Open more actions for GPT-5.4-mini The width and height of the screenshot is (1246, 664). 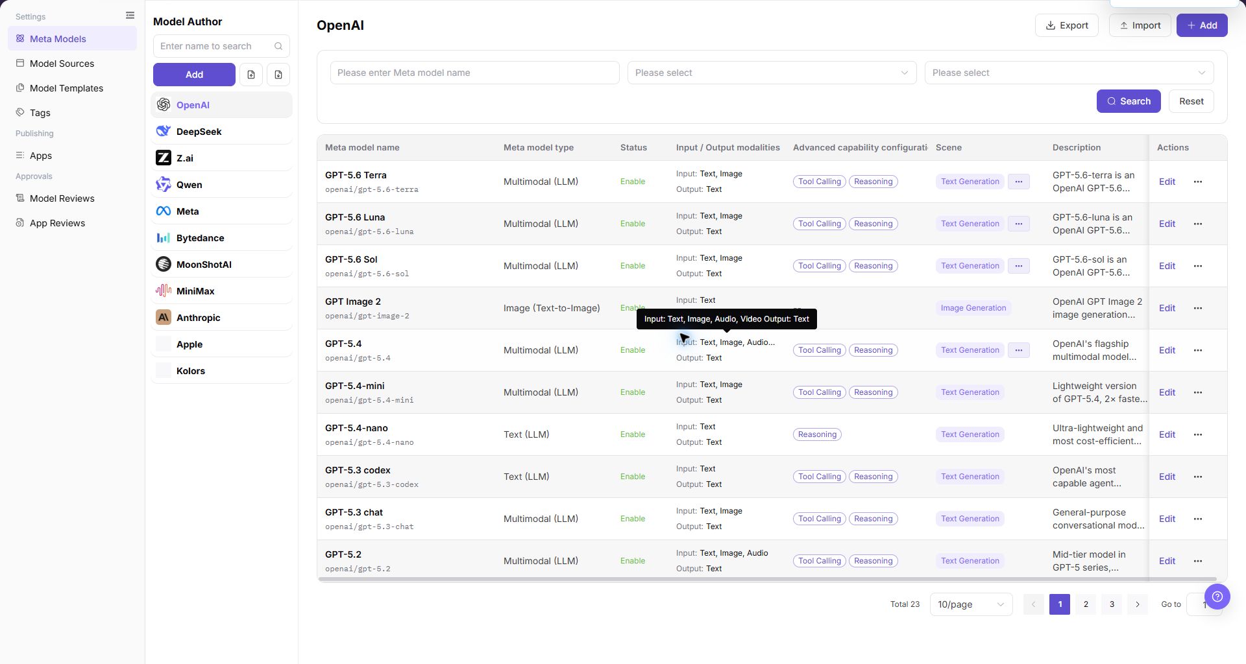[x=1198, y=392]
